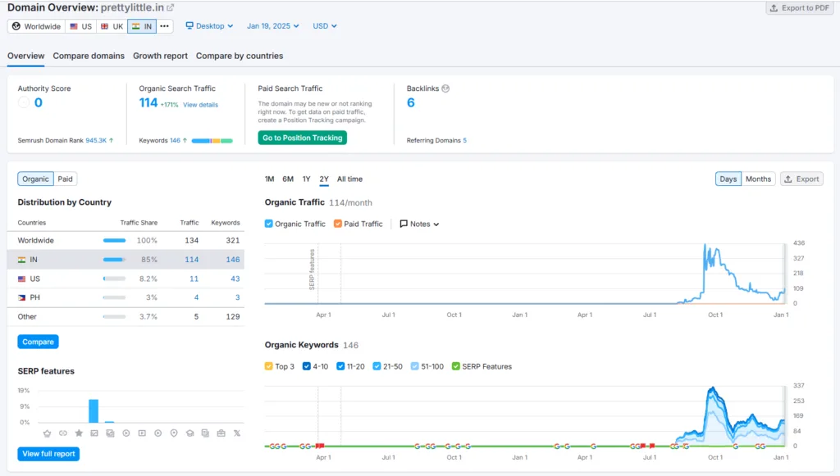Select the single image icon in SERP features
840x476 pixels.
tap(94, 433)
